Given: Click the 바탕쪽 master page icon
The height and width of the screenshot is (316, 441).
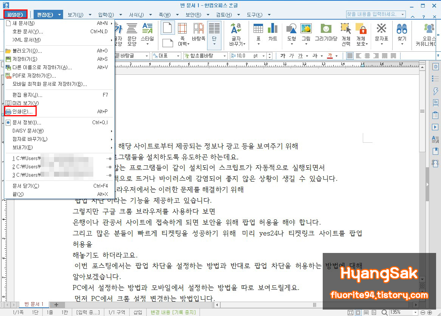Looking at the screenshot, I should (x=198, y=32).
